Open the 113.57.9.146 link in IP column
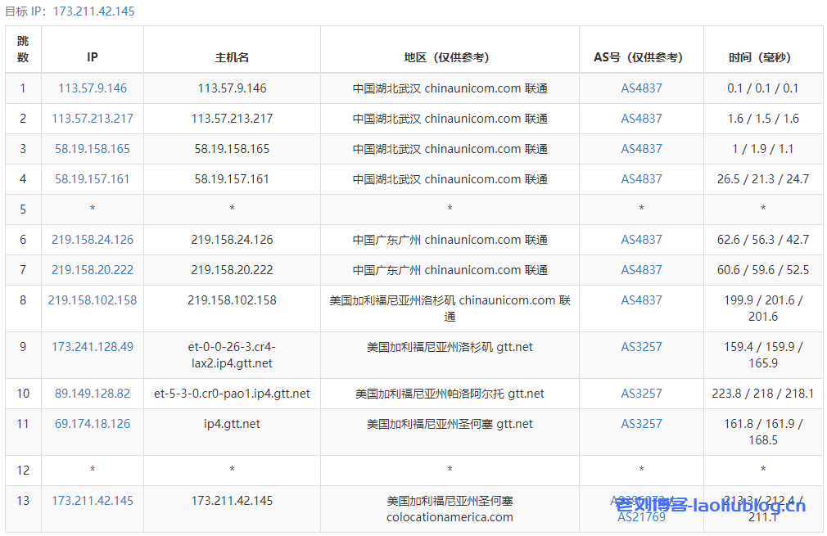The image size is (827, 536). tap(93, 88)
